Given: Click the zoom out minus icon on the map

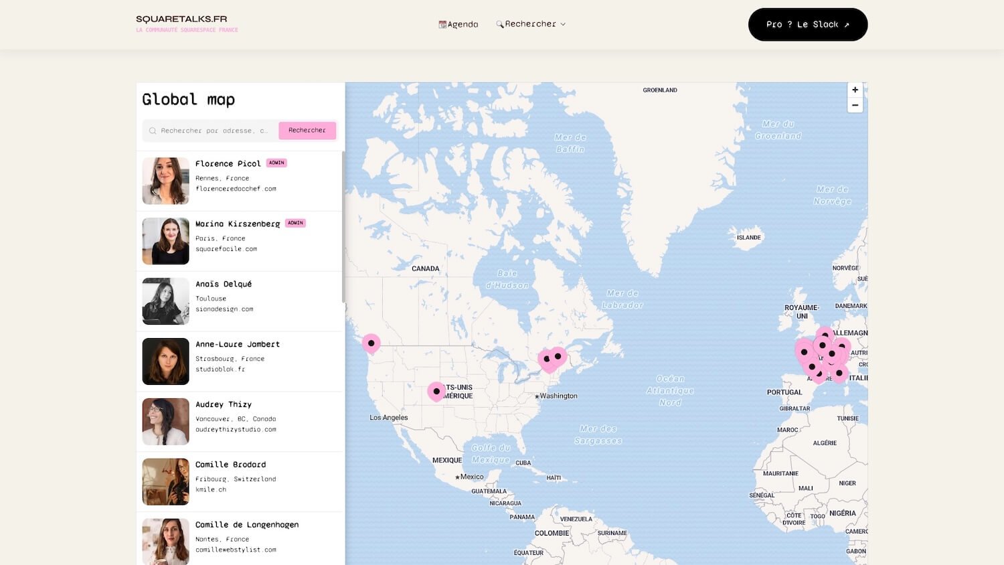Looking at the screenshot, I should (855, 105).
